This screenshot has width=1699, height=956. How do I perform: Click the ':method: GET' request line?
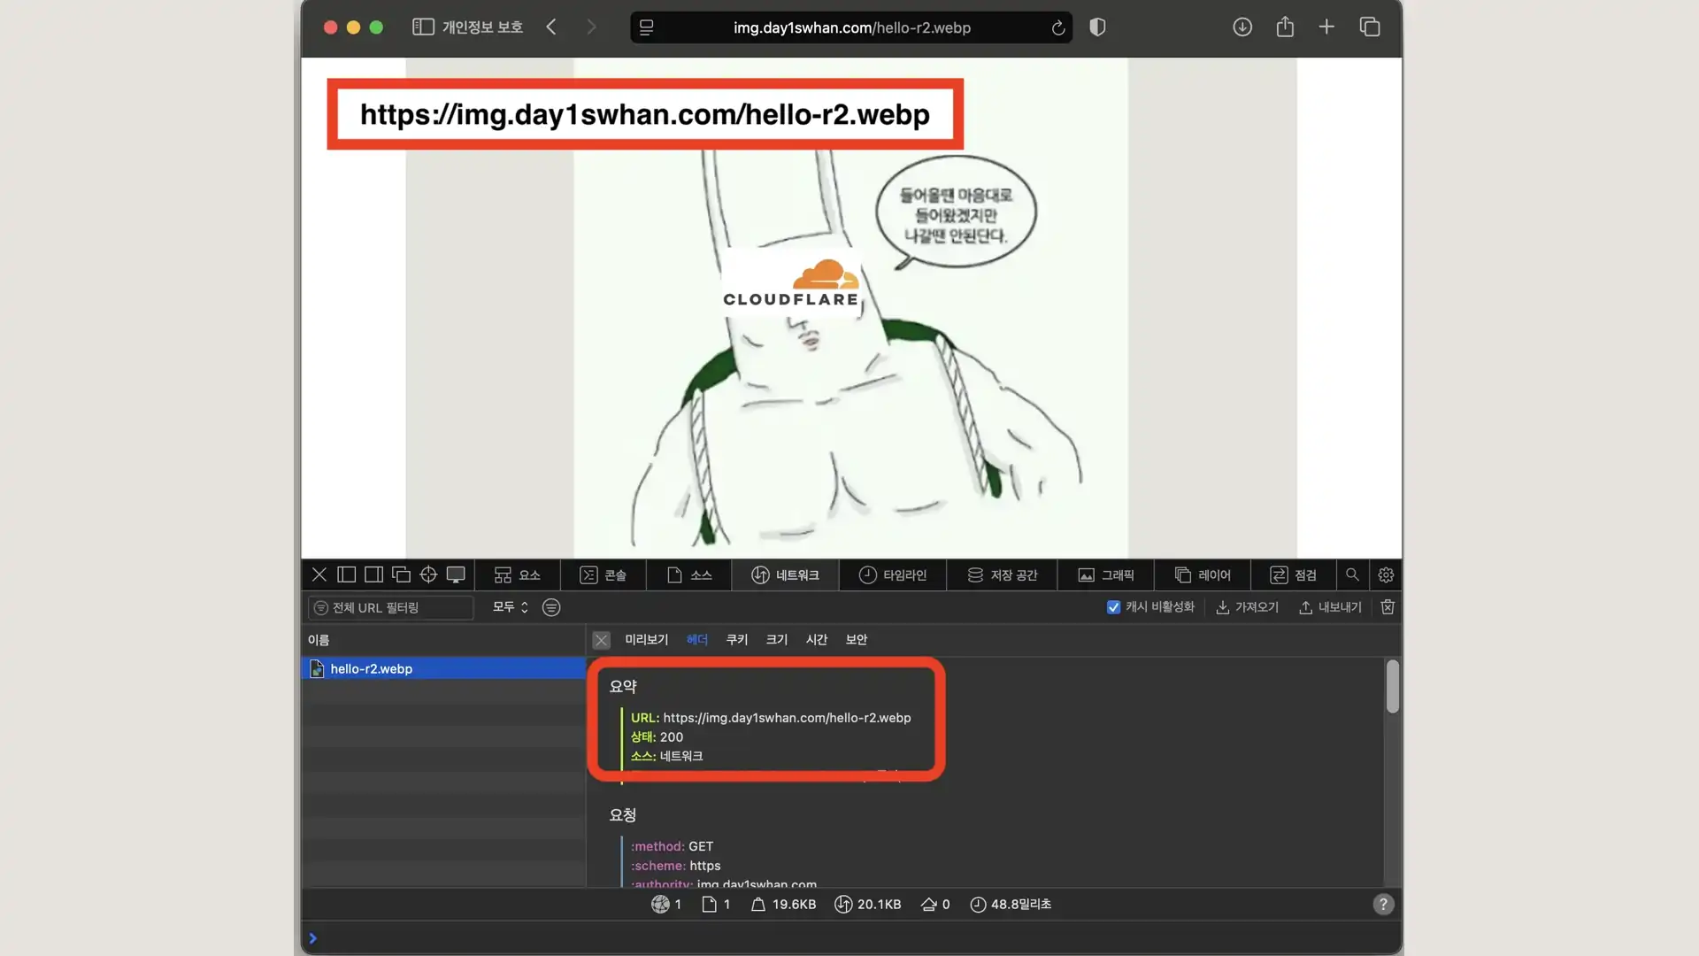672,846
